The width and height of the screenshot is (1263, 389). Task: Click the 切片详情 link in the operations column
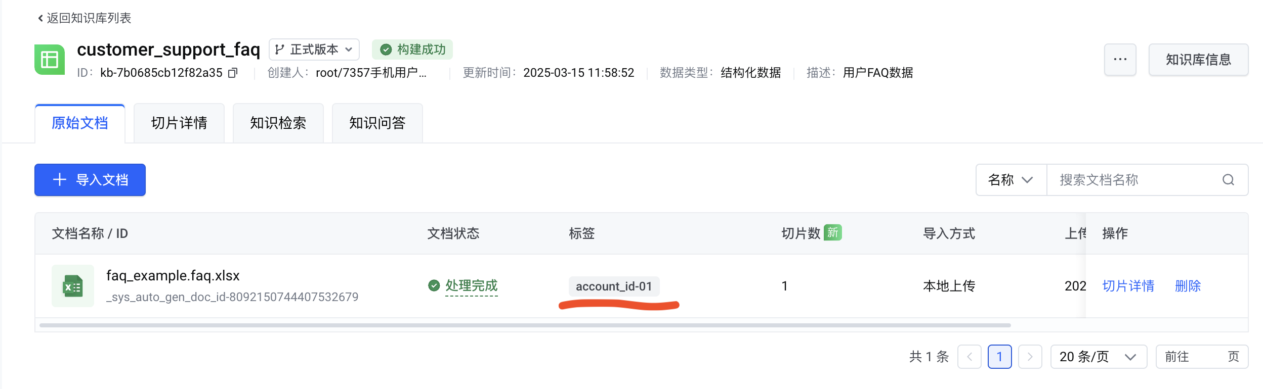click(x=1128, y=286)
